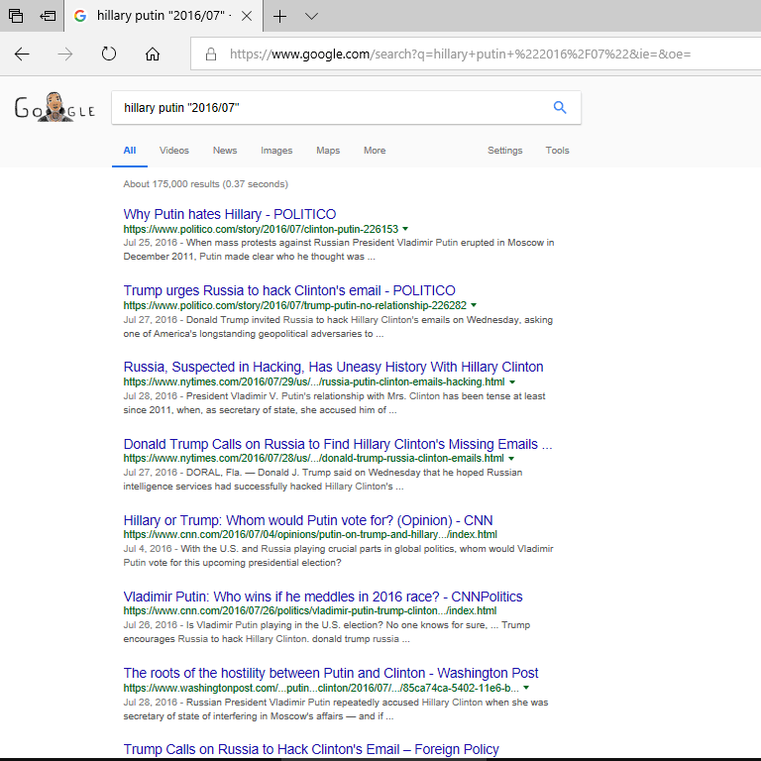The width and height of the screenshot is (761, 761).
Task: Click the browser Forward arrow
Action: click(x=65, y=54)
